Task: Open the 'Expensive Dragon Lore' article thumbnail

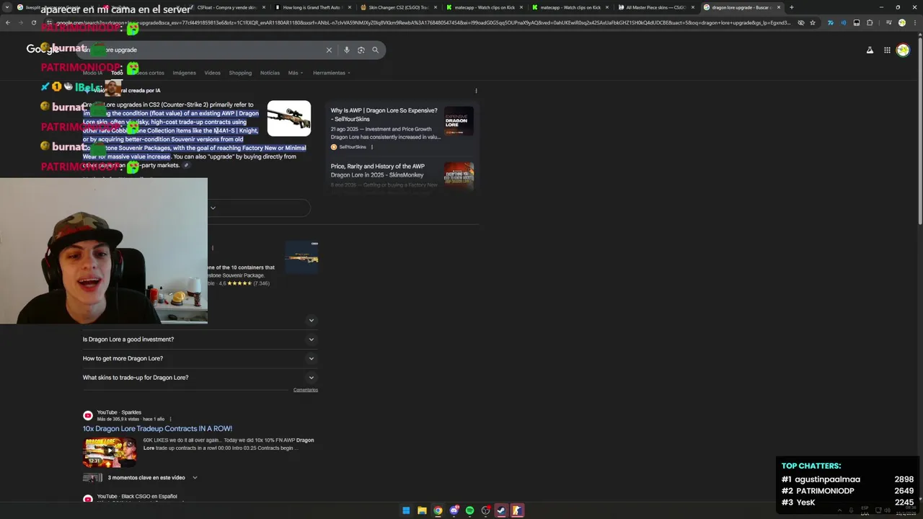Action: 459,121
